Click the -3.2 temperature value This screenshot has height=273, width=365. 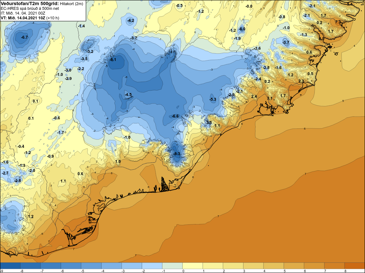coord(90,51)
